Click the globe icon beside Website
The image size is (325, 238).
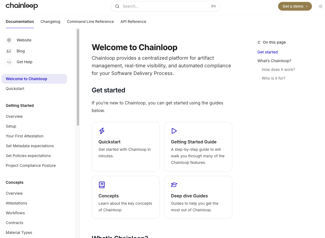[9, 40]
